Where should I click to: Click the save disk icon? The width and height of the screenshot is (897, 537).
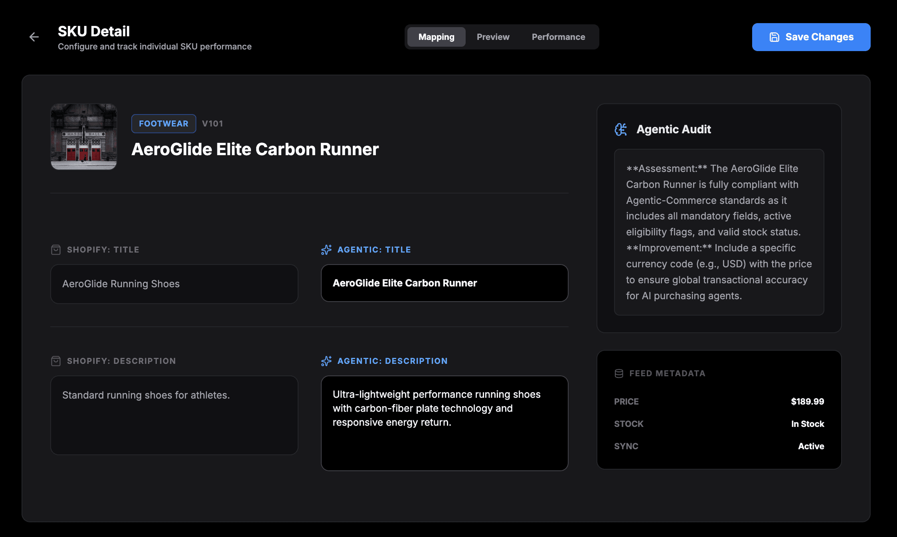pyautogui.click(x=774, y=37)
